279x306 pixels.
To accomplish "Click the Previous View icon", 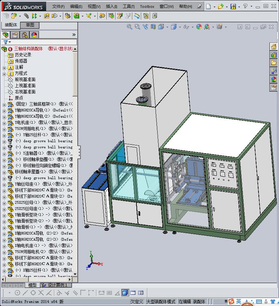I will (145, 27).
